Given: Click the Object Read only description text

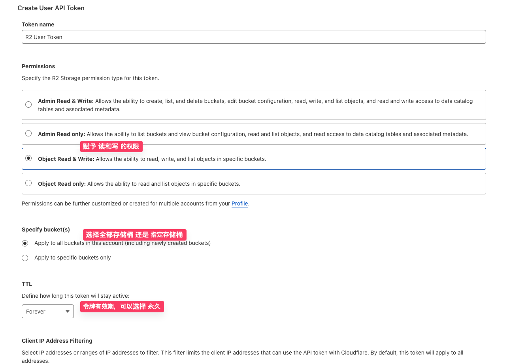Looking at the screenshot, I should (164, 184).
